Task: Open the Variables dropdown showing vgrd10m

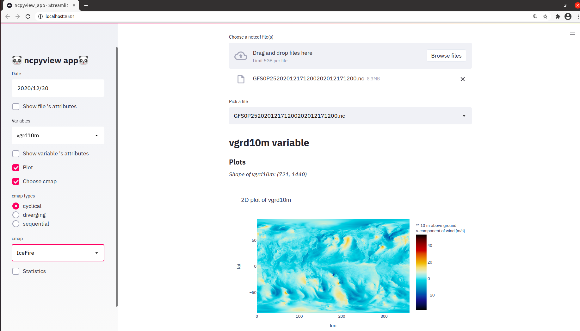Action: coord(58,135)
